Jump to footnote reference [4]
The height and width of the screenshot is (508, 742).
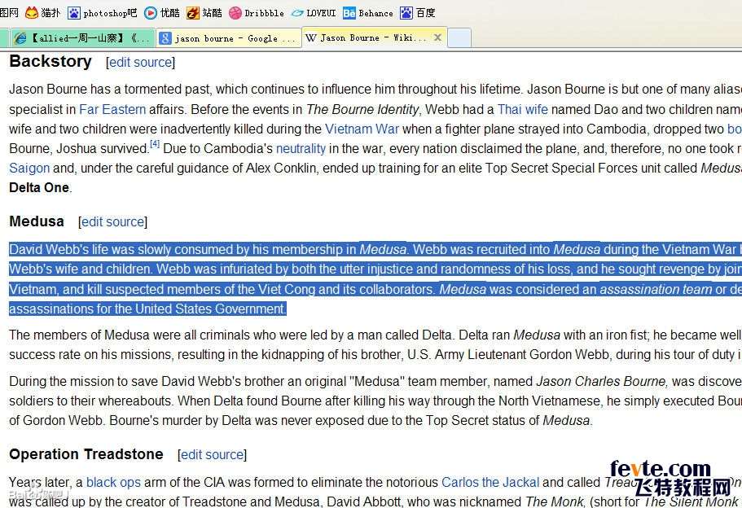(155, 144)
